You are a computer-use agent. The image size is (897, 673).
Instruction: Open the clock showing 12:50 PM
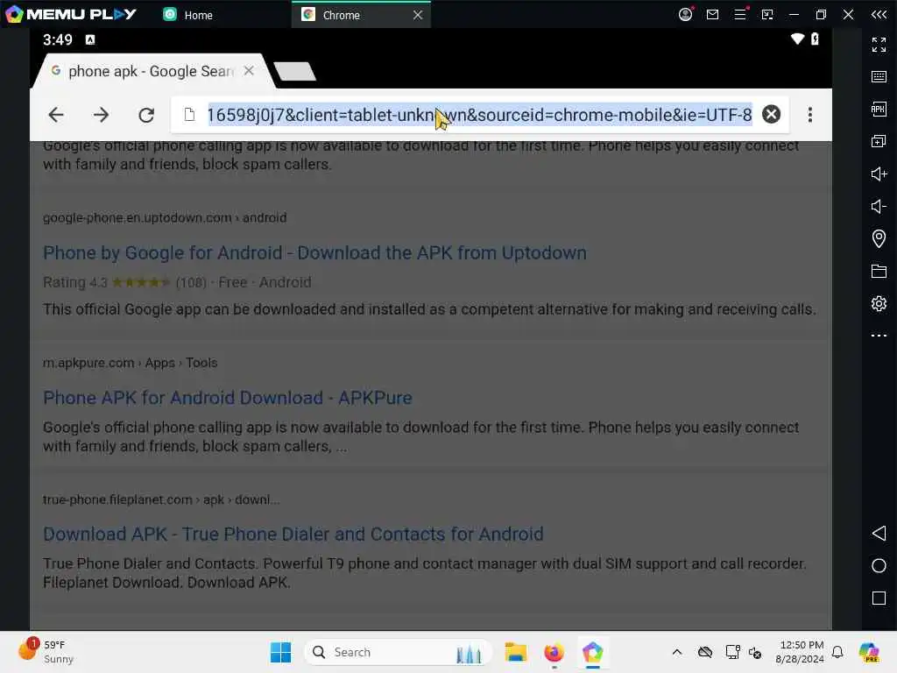point(800,652)
